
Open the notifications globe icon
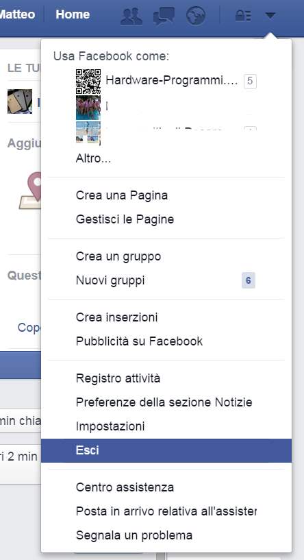click(196, 16)
